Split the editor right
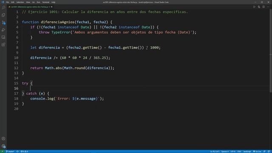 (x=263, y=7)
